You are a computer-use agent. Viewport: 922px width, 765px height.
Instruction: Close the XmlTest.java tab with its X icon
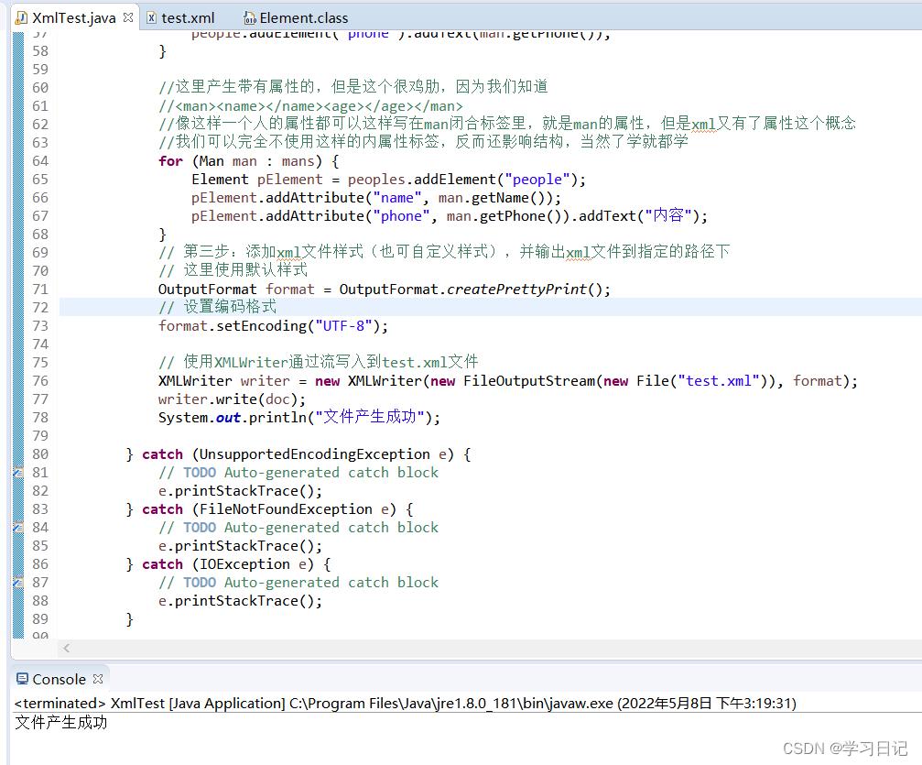[128, 17]
